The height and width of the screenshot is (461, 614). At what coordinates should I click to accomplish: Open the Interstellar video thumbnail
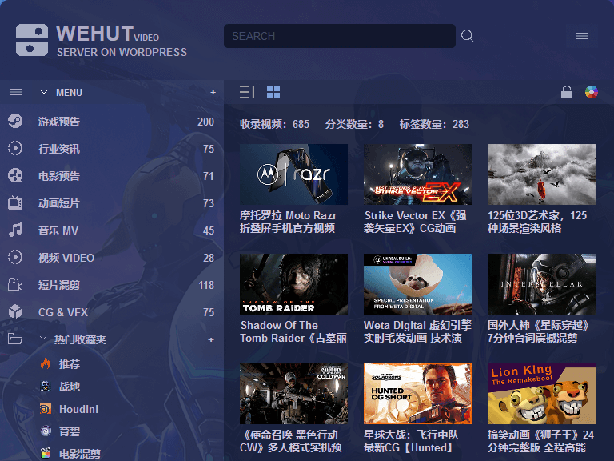[541, 284]
